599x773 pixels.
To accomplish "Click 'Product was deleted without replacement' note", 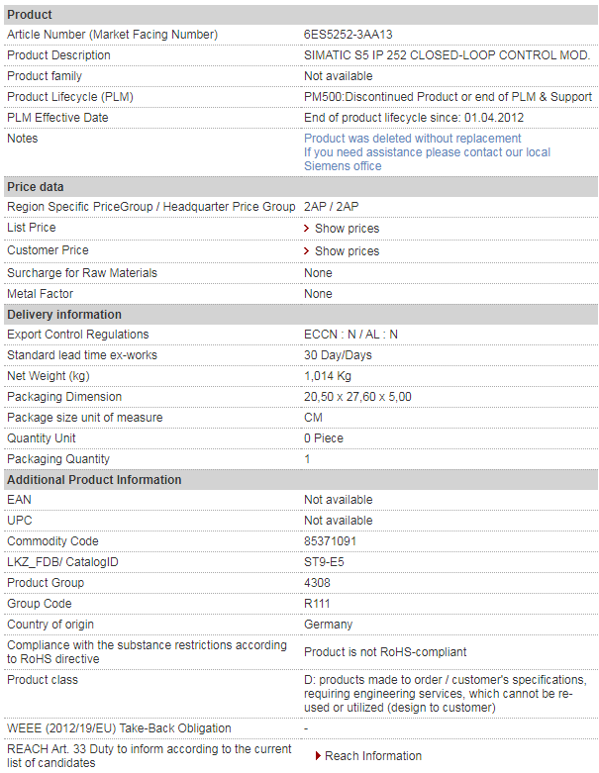I will point(412,138).
